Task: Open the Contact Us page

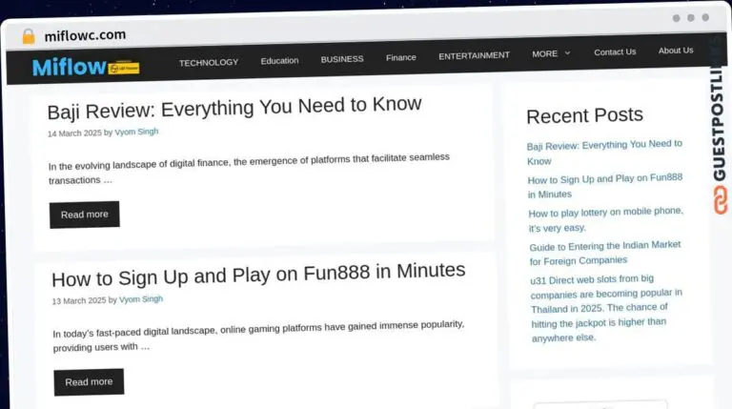Action: pos(614,51)
